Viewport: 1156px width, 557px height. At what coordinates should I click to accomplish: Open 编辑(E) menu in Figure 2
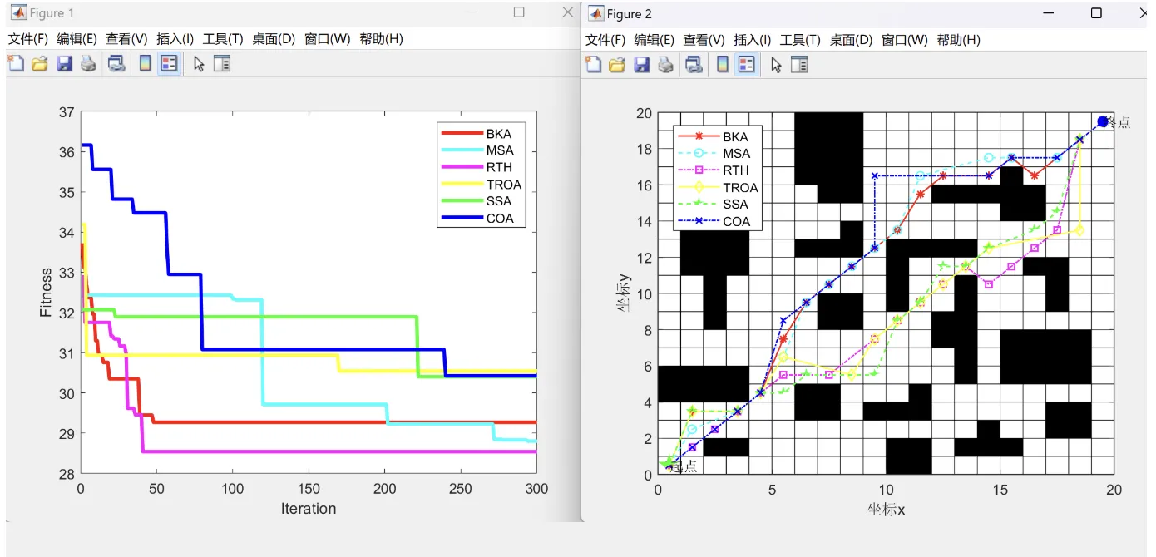(x=654, y=40)
